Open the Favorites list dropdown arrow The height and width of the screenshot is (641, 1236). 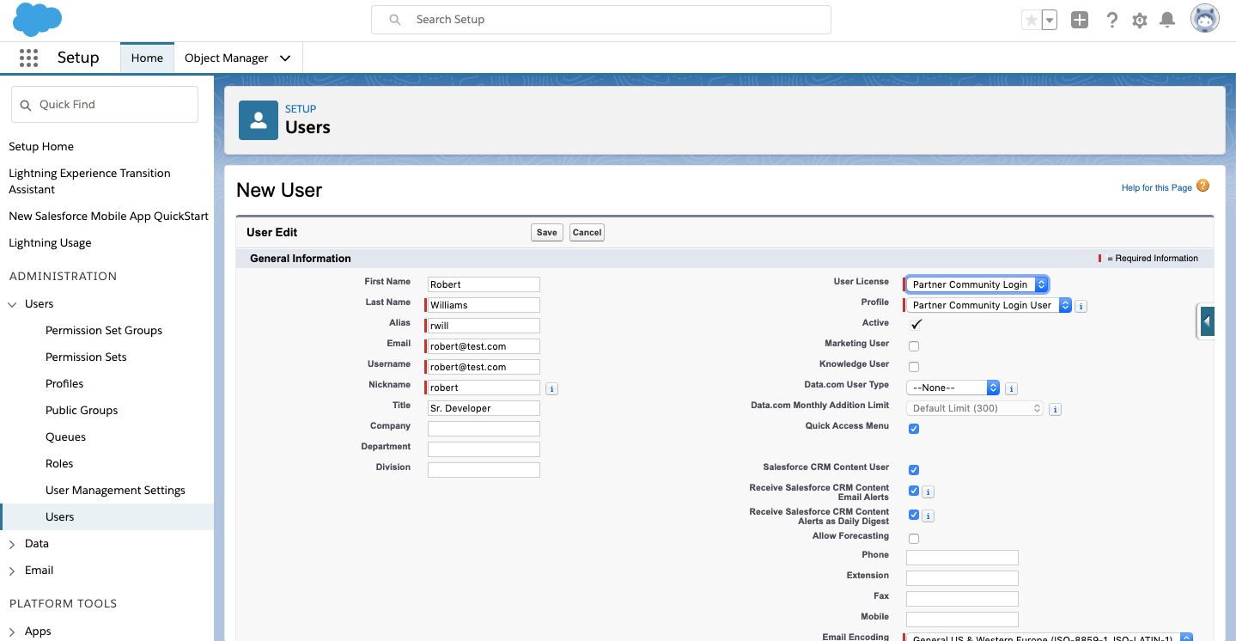point(1049,20)
